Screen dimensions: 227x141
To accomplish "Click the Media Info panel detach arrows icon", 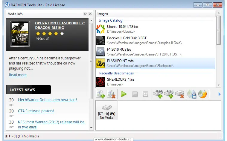I will pyautogui.click(x=85, y=14).
